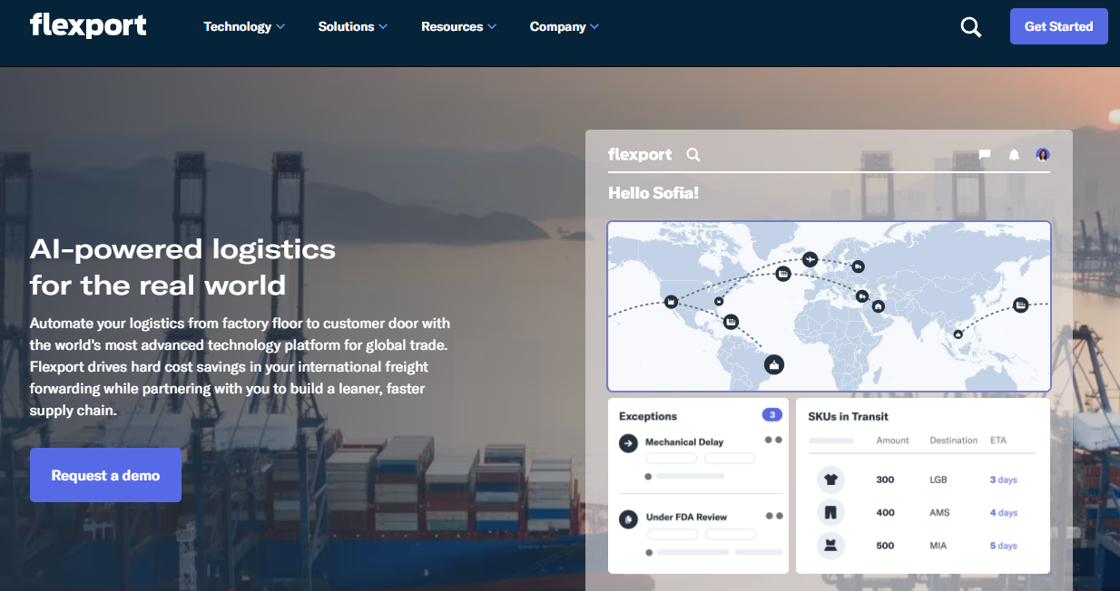This screenshot has width=1120, height=591.
Task: Select the airplane marker on the map
Action: [811, 259]
